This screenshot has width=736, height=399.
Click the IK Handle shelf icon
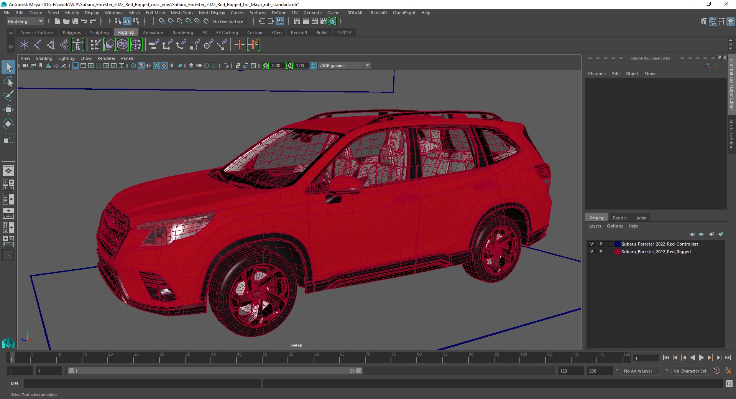click(x=51, y=45)
